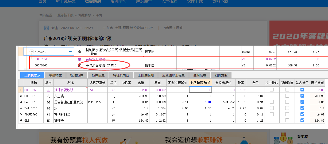Screen dimensions: 328x144
Task: Open the 组价方案 tab
Action: [x=221, y=75]
